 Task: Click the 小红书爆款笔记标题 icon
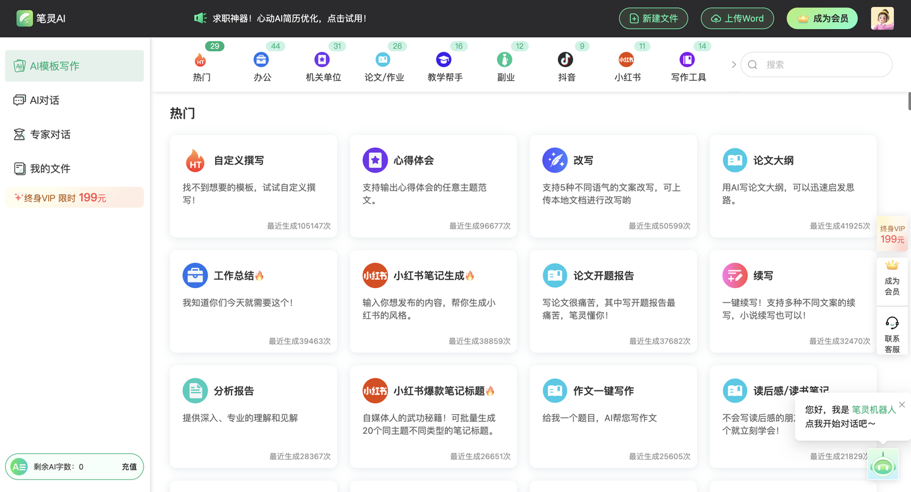coord(375,391)
